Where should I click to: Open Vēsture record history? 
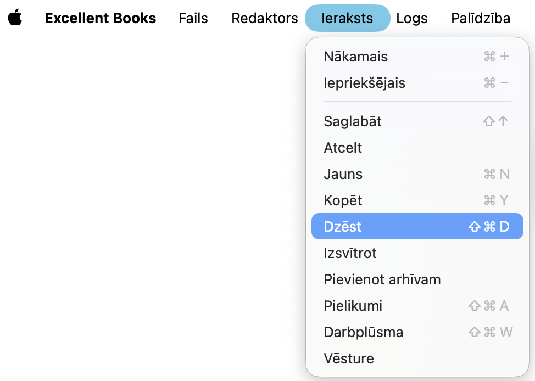348,358
